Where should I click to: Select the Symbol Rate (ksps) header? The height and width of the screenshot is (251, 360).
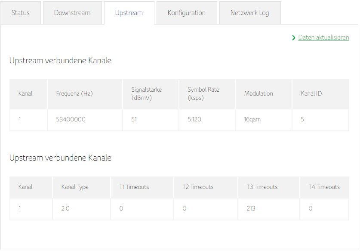[203, 94]
